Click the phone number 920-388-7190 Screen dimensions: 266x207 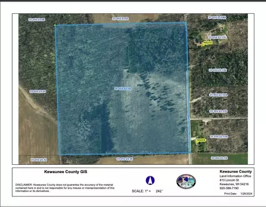pyautogui.click(x=229, y=188)
